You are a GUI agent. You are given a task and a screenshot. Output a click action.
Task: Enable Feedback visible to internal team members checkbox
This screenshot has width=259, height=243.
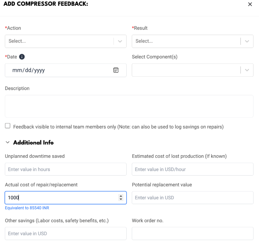point(7,126)
